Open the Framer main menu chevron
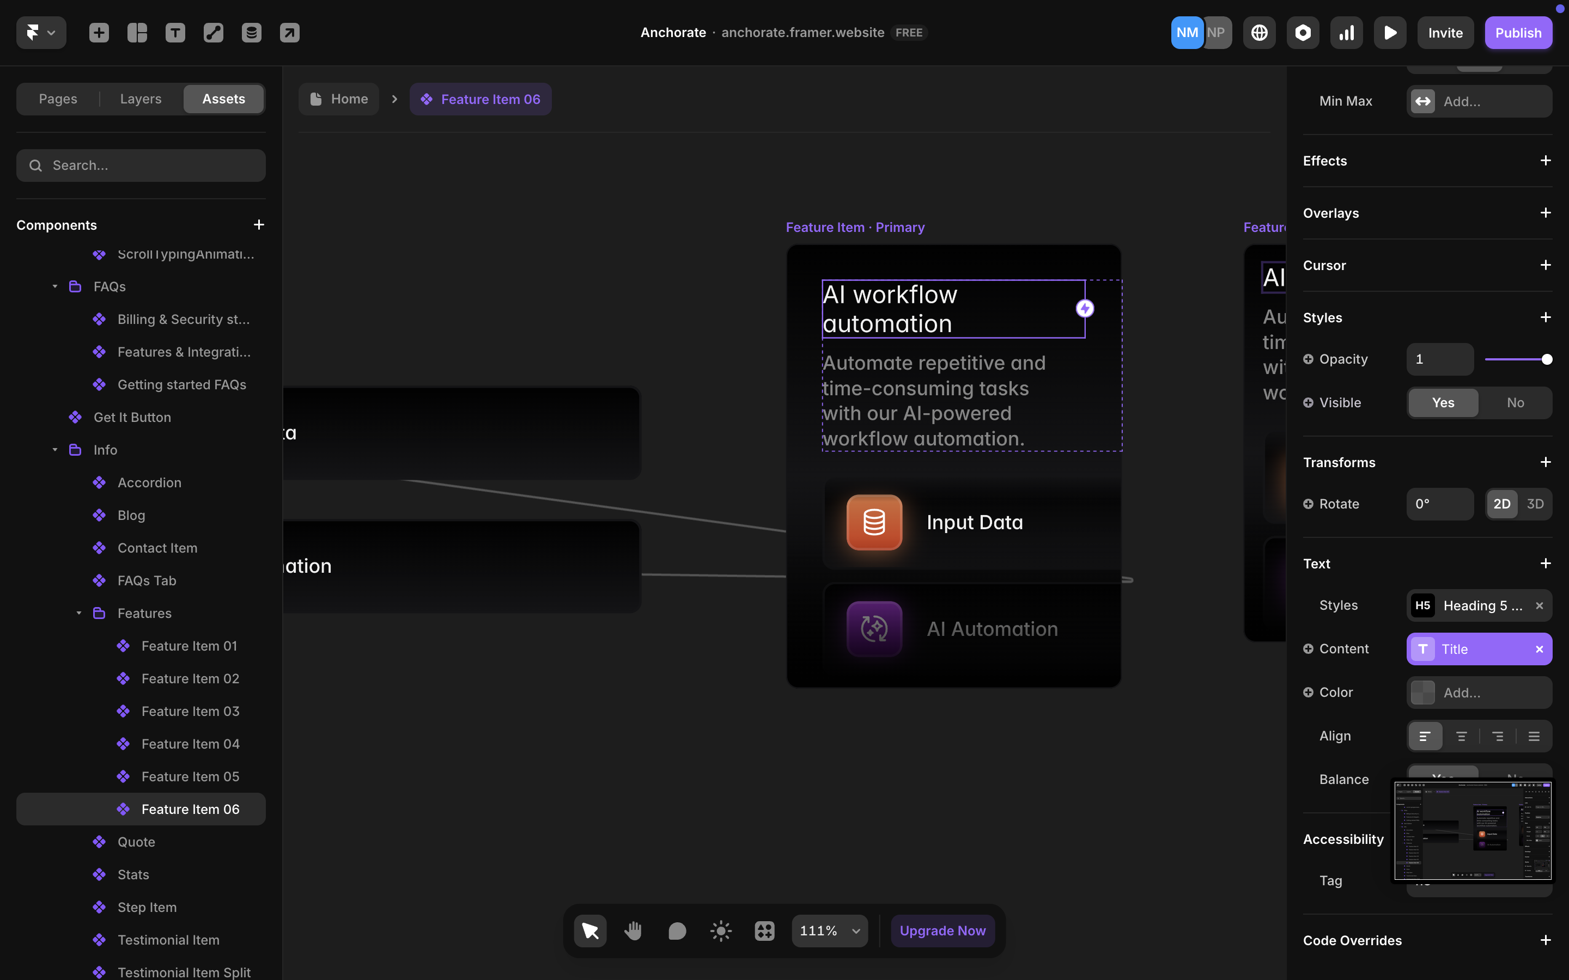1569x980 pixels. click(52, 33)
